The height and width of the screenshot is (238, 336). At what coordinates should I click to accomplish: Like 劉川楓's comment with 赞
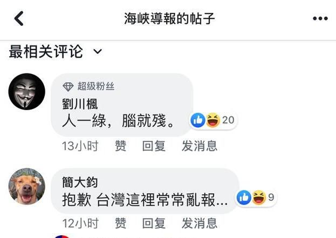pyautogui.click(x=121, y=146)
